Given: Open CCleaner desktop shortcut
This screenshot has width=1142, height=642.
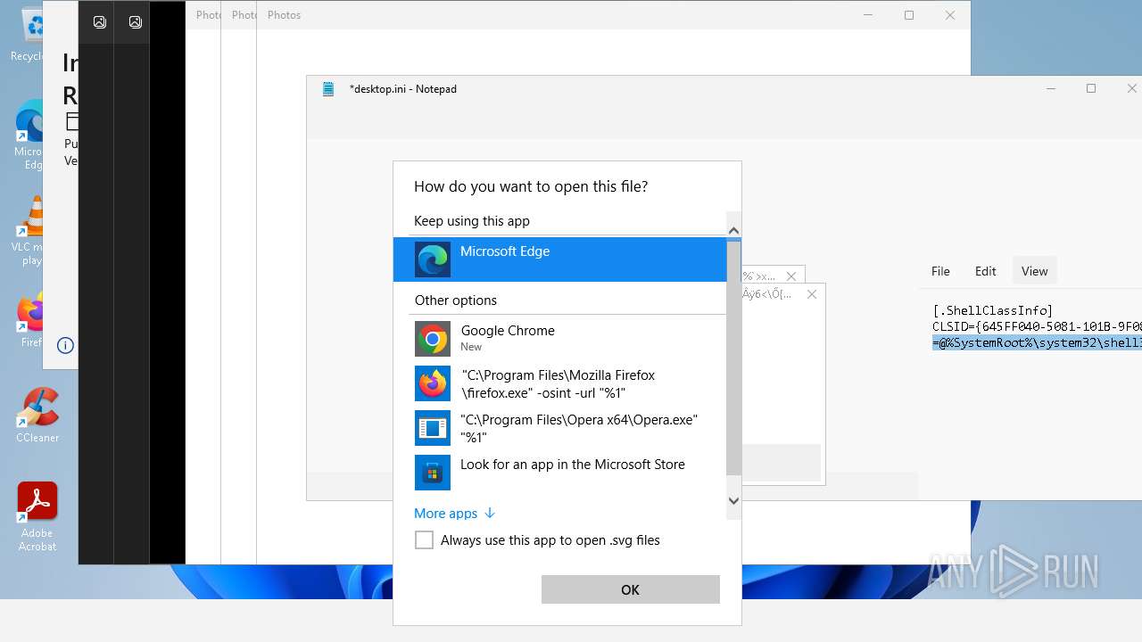Looking at the screenshot, I should 37,416.
